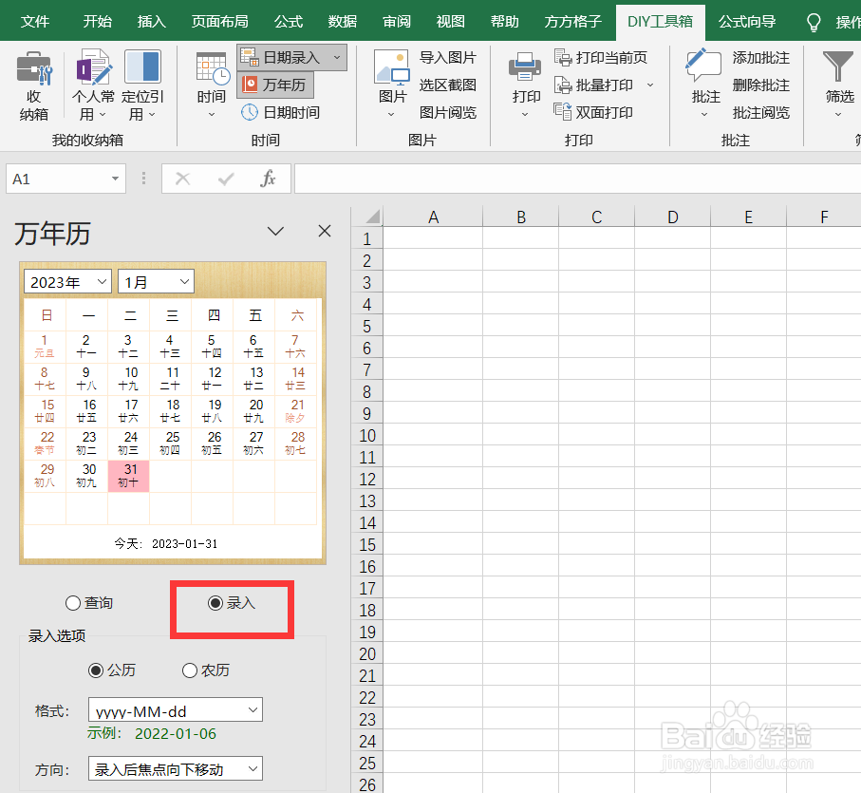Click the fx insert function icon
The width and height of the screenshot is (861, 793).
(x=268, y=179)
